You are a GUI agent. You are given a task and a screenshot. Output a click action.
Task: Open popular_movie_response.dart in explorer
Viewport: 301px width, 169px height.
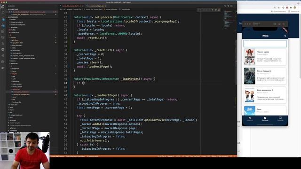[x=23, y=56]
